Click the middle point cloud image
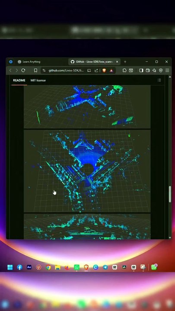 87,171
